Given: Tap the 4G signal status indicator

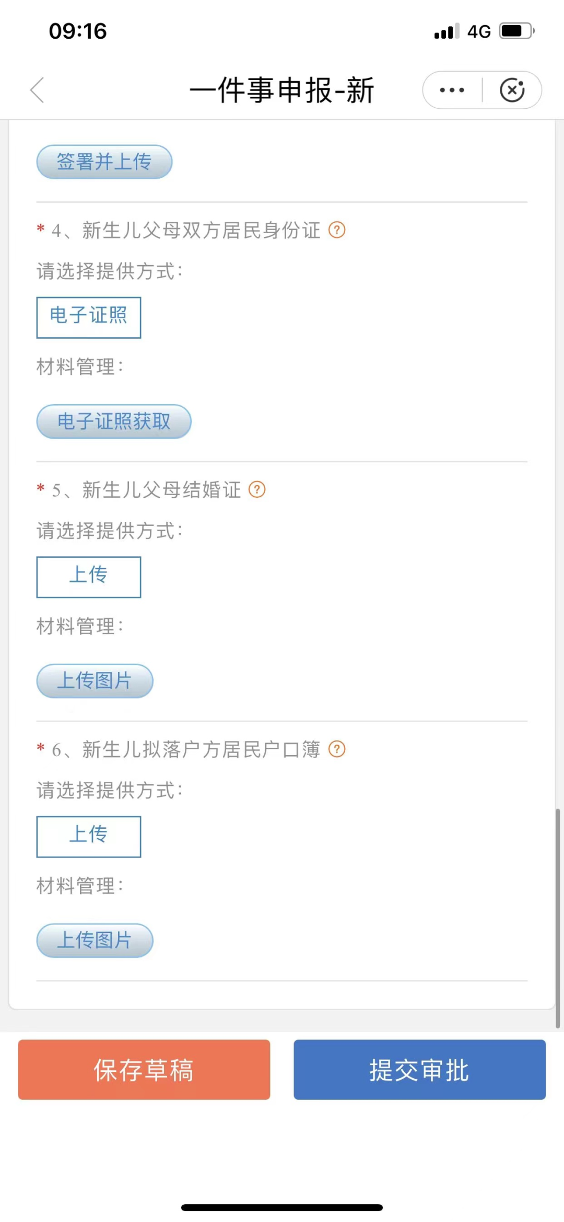Looking at the screenshot, I should pyautogui.click(x=478, y=31).
